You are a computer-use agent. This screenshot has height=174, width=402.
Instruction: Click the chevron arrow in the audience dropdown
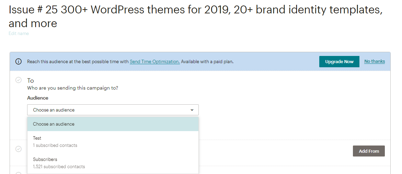point(192,110)
